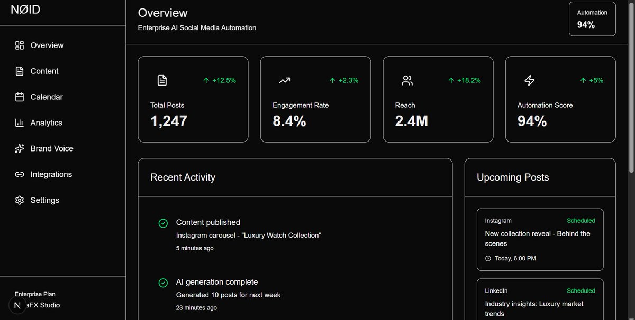
Task: Click the +5% automation change value
Action: (596, 81)
